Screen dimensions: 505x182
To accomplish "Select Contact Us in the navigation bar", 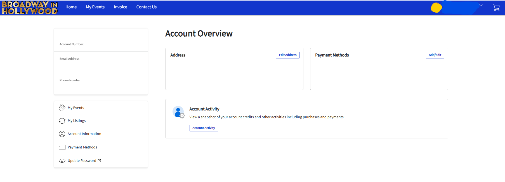I will (147, 7).
